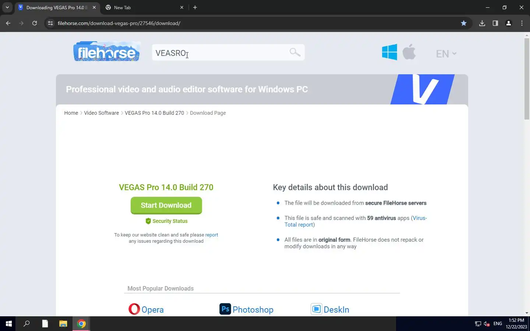Switch to the Downloading VEGAS Pro tab
The image size is (530, 331).
57,7
